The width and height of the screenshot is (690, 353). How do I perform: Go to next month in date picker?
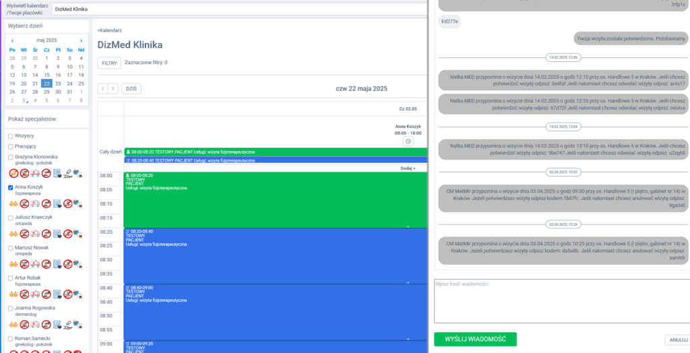[x=82, y=40]
